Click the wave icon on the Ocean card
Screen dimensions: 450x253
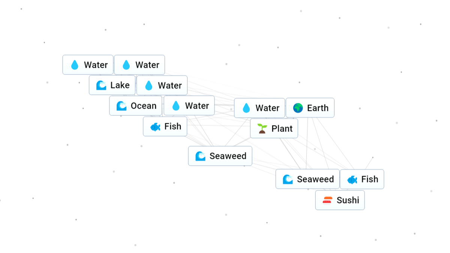(x=121, y=105)
